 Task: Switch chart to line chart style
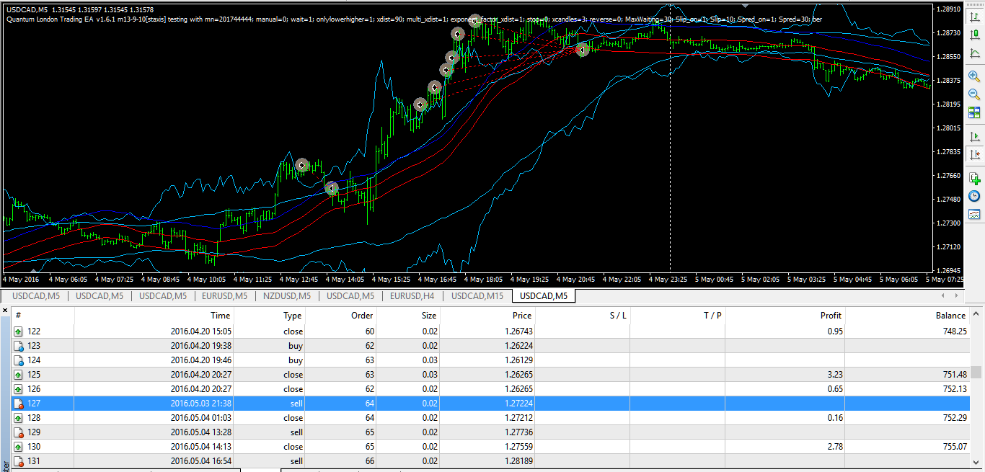pos(974,53)
